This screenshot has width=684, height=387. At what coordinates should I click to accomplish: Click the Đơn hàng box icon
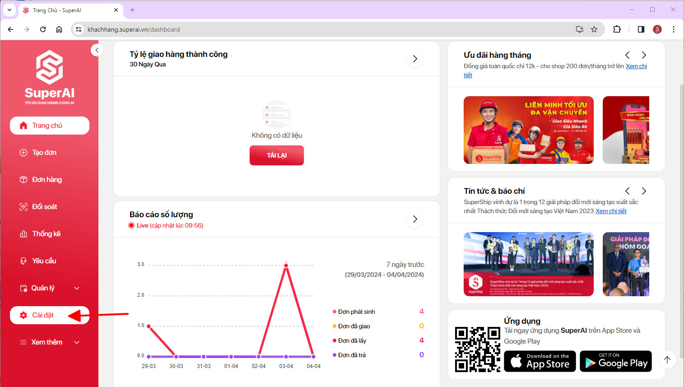[23, 180]
